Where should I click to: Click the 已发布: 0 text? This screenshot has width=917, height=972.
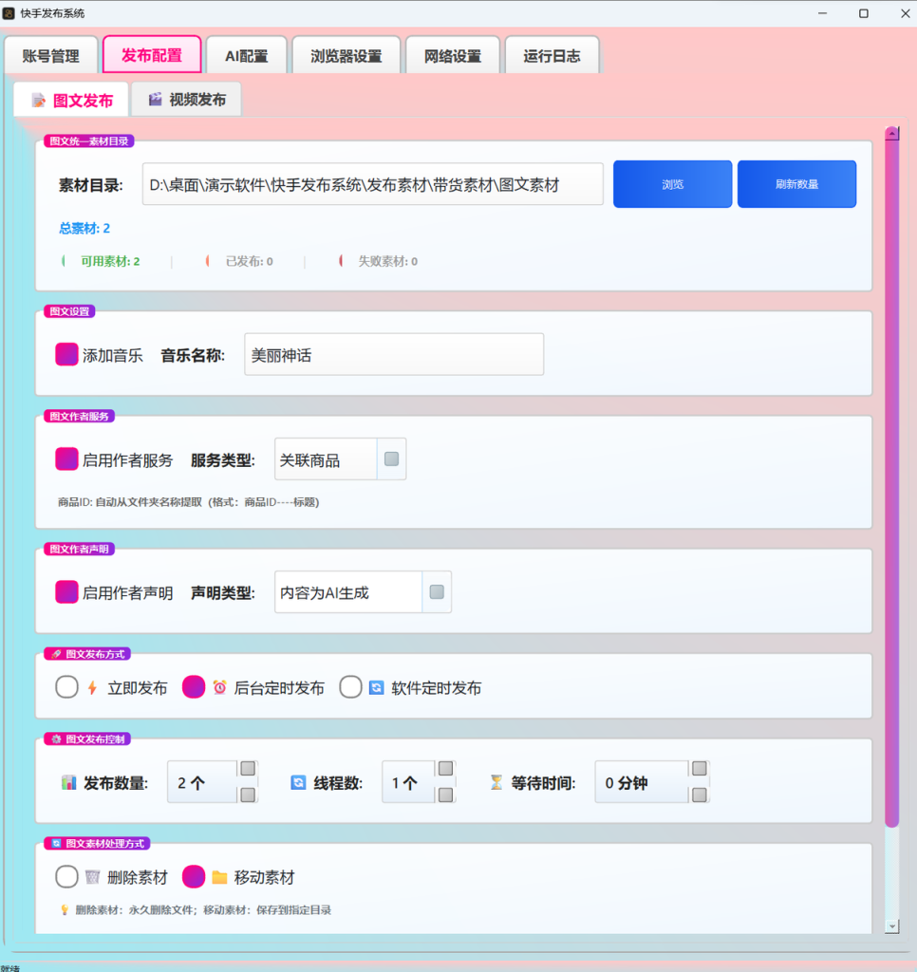point(250,261)
